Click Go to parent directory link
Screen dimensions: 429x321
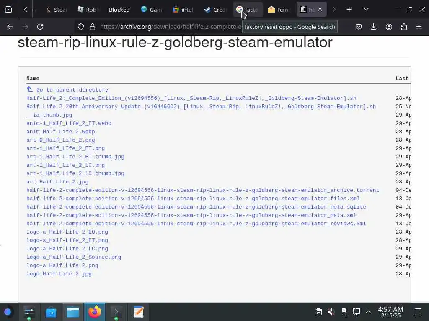(x=67, y=89)
